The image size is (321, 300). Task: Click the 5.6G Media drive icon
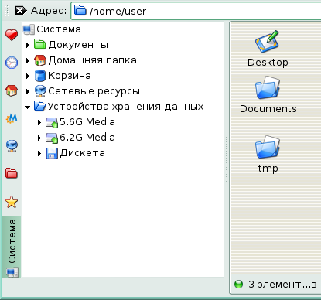pos(52,122)
